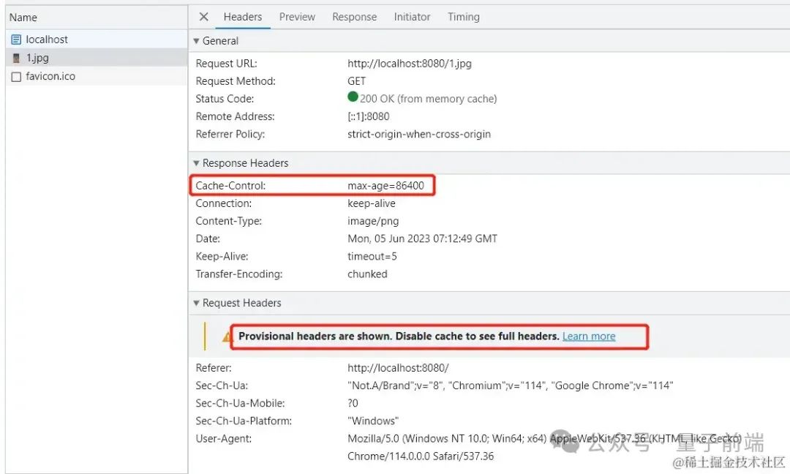
Task: Click the Sec-Ch-Ua header value
Action: click(511, 385)
